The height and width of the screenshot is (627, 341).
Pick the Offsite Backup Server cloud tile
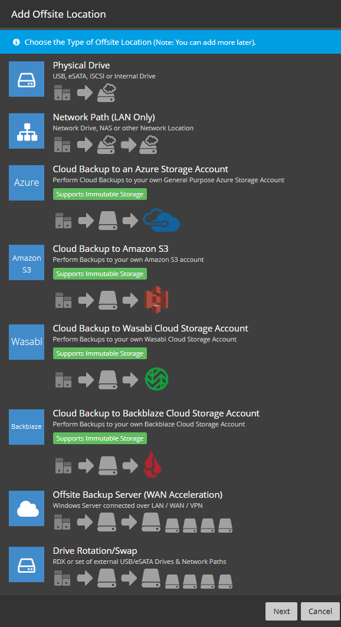(27, 508)
